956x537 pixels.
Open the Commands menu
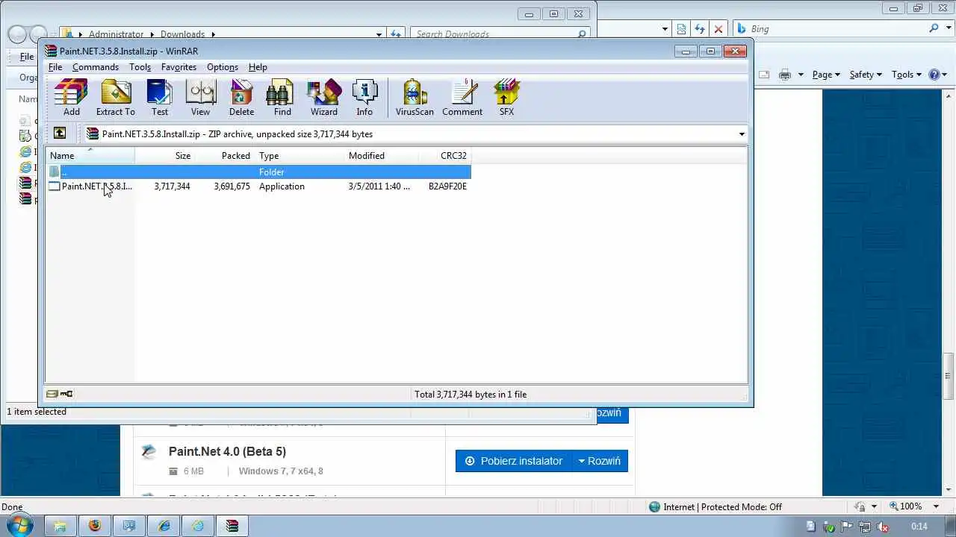[96, 67]
